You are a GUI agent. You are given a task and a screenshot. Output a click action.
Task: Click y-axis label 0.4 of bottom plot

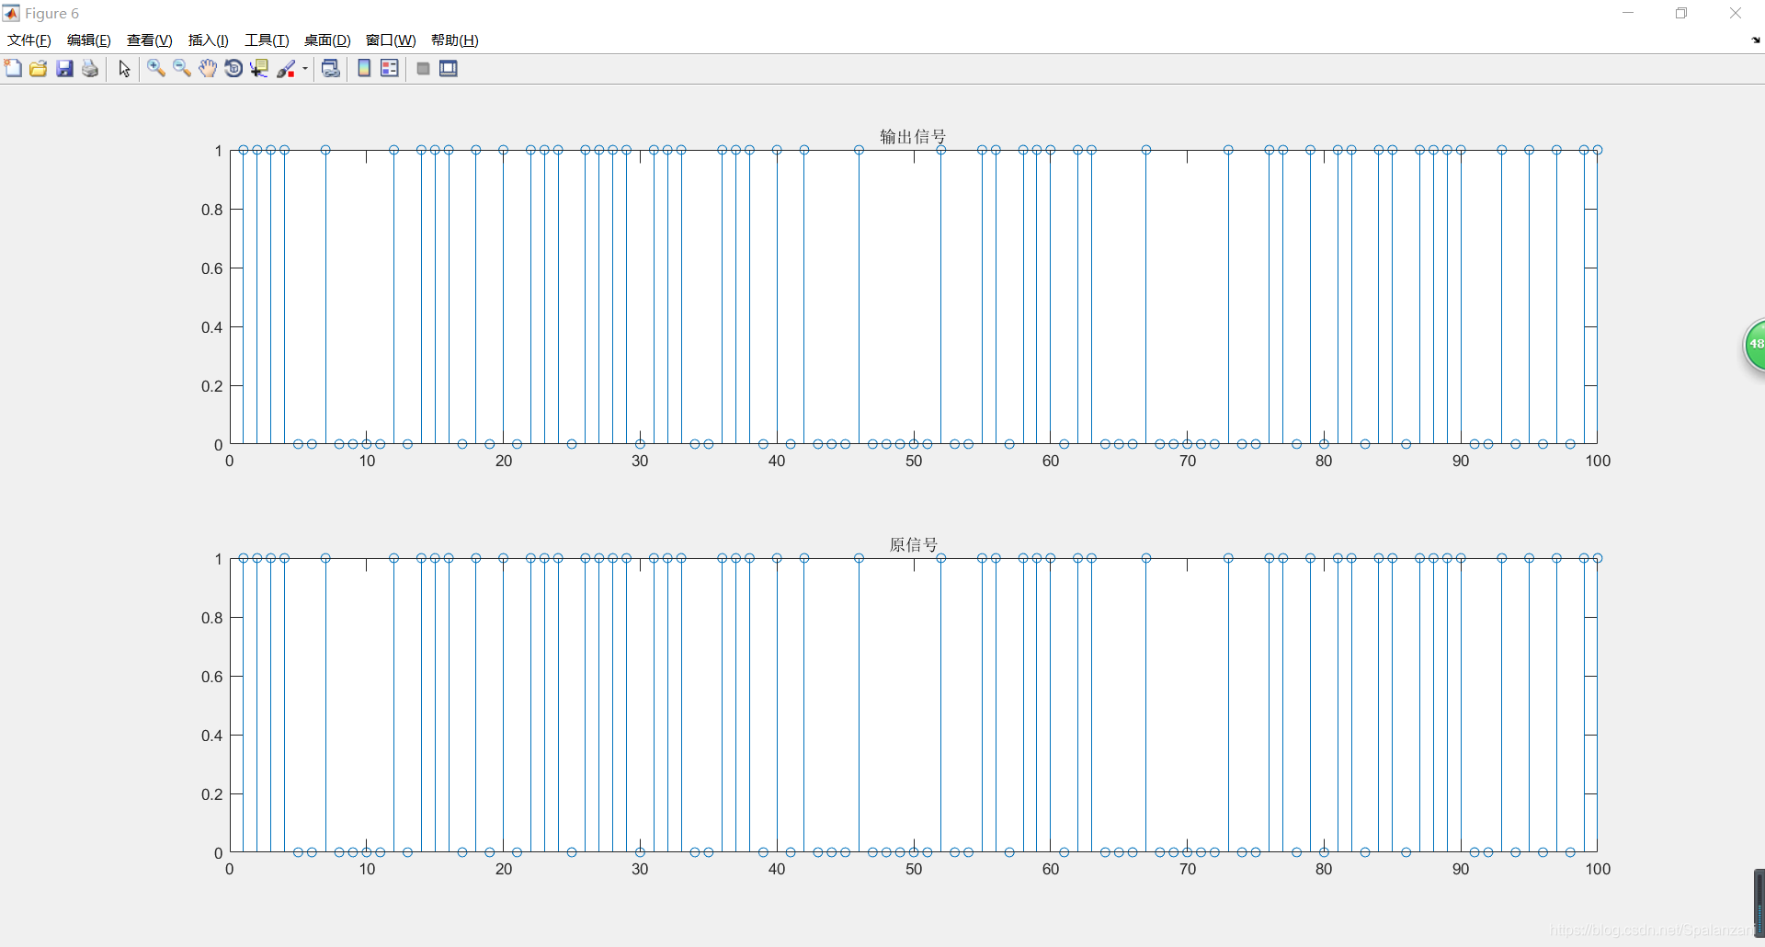212,736
